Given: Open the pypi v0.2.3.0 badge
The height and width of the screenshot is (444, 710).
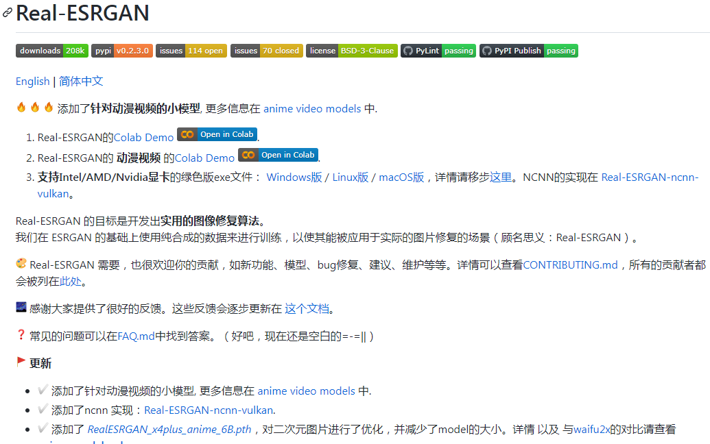Looking at the screenshot, I should [x=122, y=51].
